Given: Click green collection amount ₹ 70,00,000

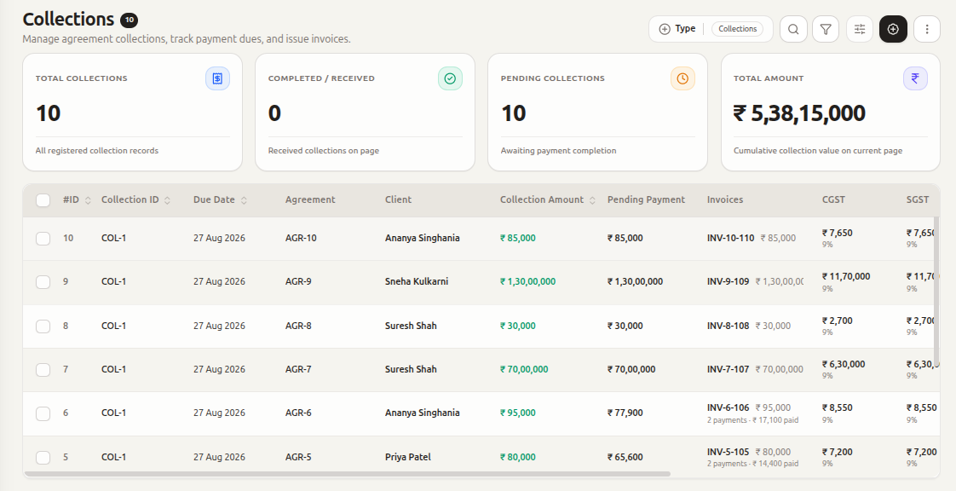Looking at the screenshot, I should pos(524,369).
